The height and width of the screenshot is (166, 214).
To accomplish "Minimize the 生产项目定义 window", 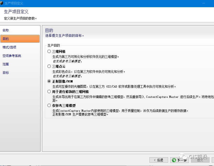I will (x=204, y=3).
